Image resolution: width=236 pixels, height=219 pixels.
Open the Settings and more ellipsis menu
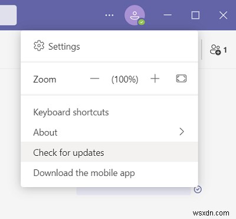pos(109,15)
